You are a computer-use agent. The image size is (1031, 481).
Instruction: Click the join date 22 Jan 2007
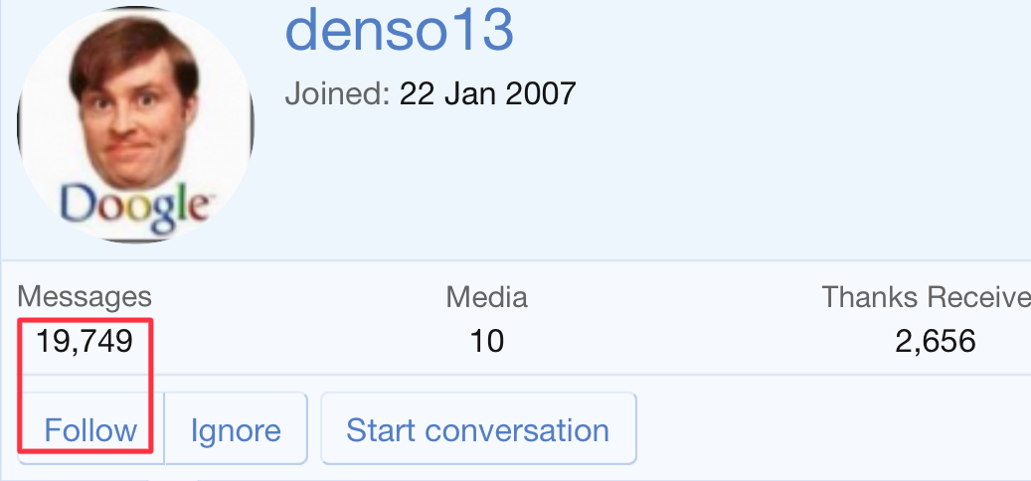[x=487, y=94]
